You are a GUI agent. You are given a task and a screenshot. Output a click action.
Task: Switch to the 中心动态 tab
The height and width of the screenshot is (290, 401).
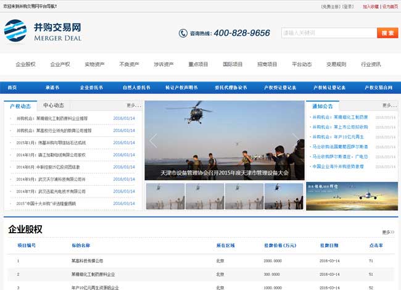(x=54, y=106)
